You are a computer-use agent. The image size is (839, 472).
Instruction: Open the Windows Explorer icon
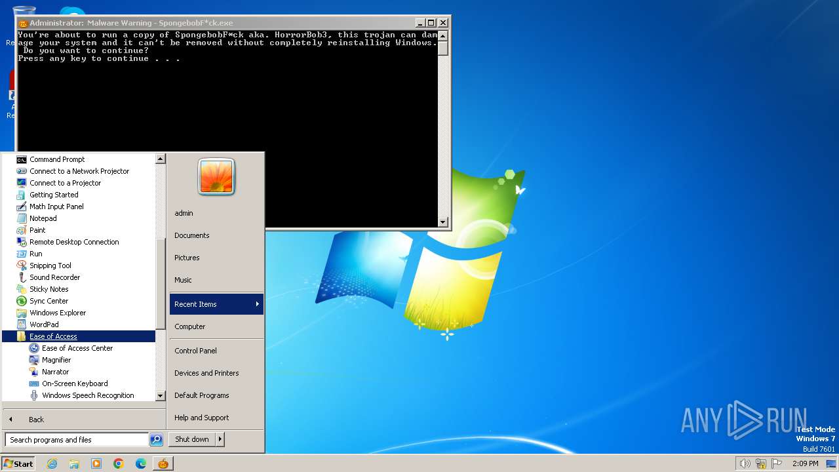22,313
